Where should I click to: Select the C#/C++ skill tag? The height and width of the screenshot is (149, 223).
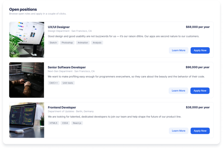(x=54, y=83)
